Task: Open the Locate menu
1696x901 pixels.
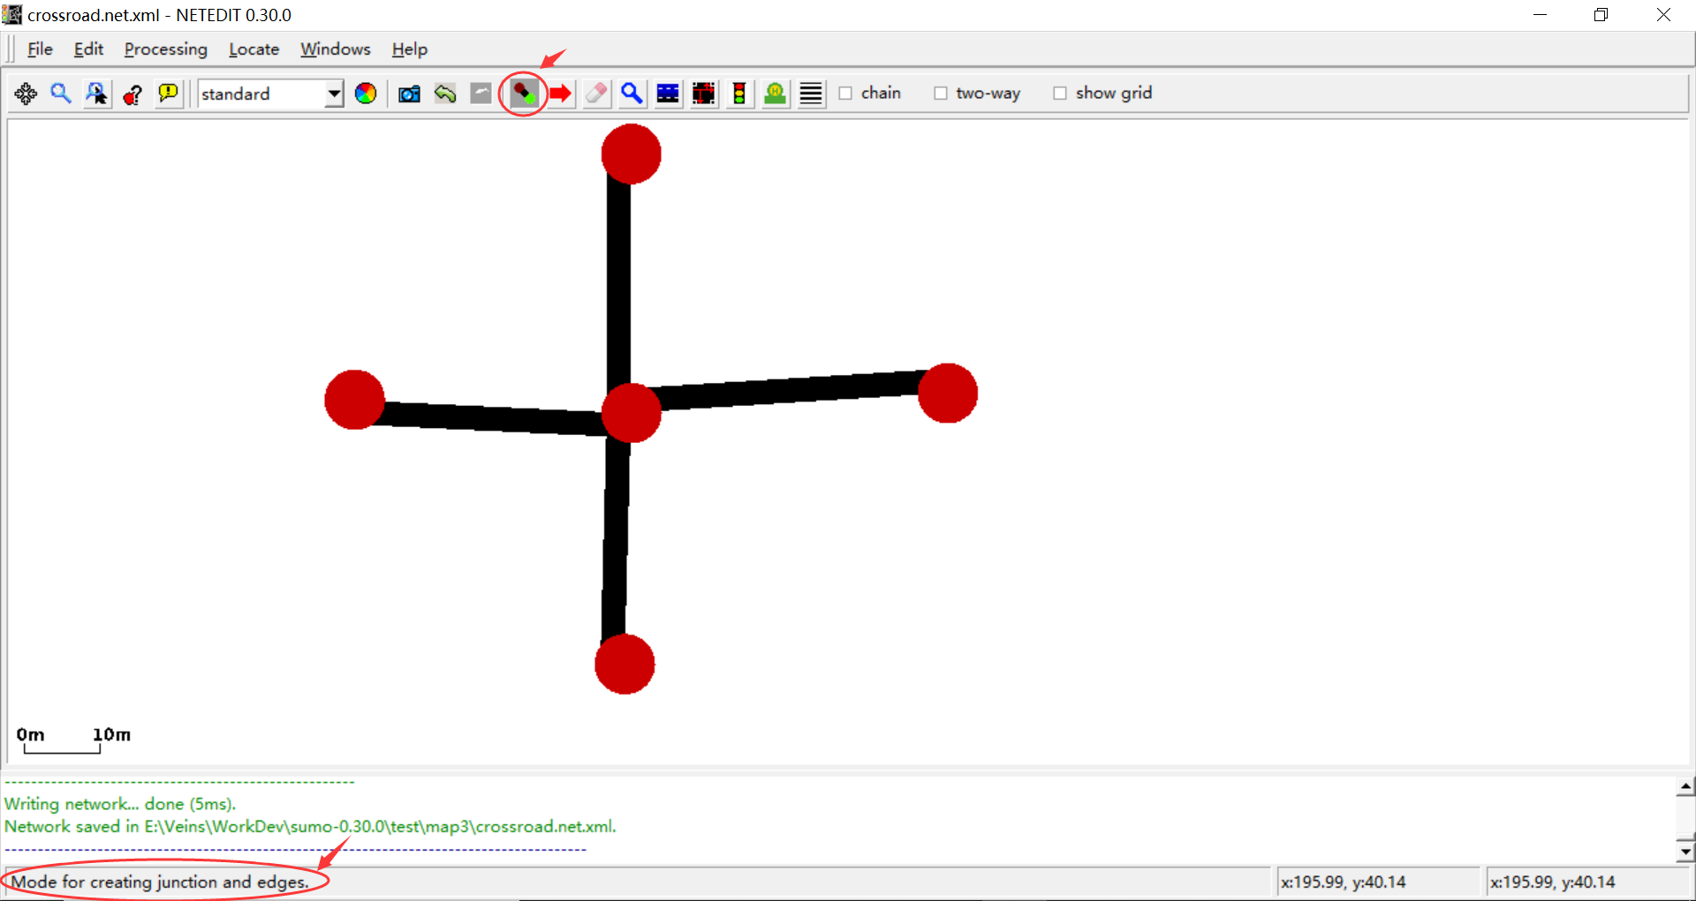Action: pos(254,49)
